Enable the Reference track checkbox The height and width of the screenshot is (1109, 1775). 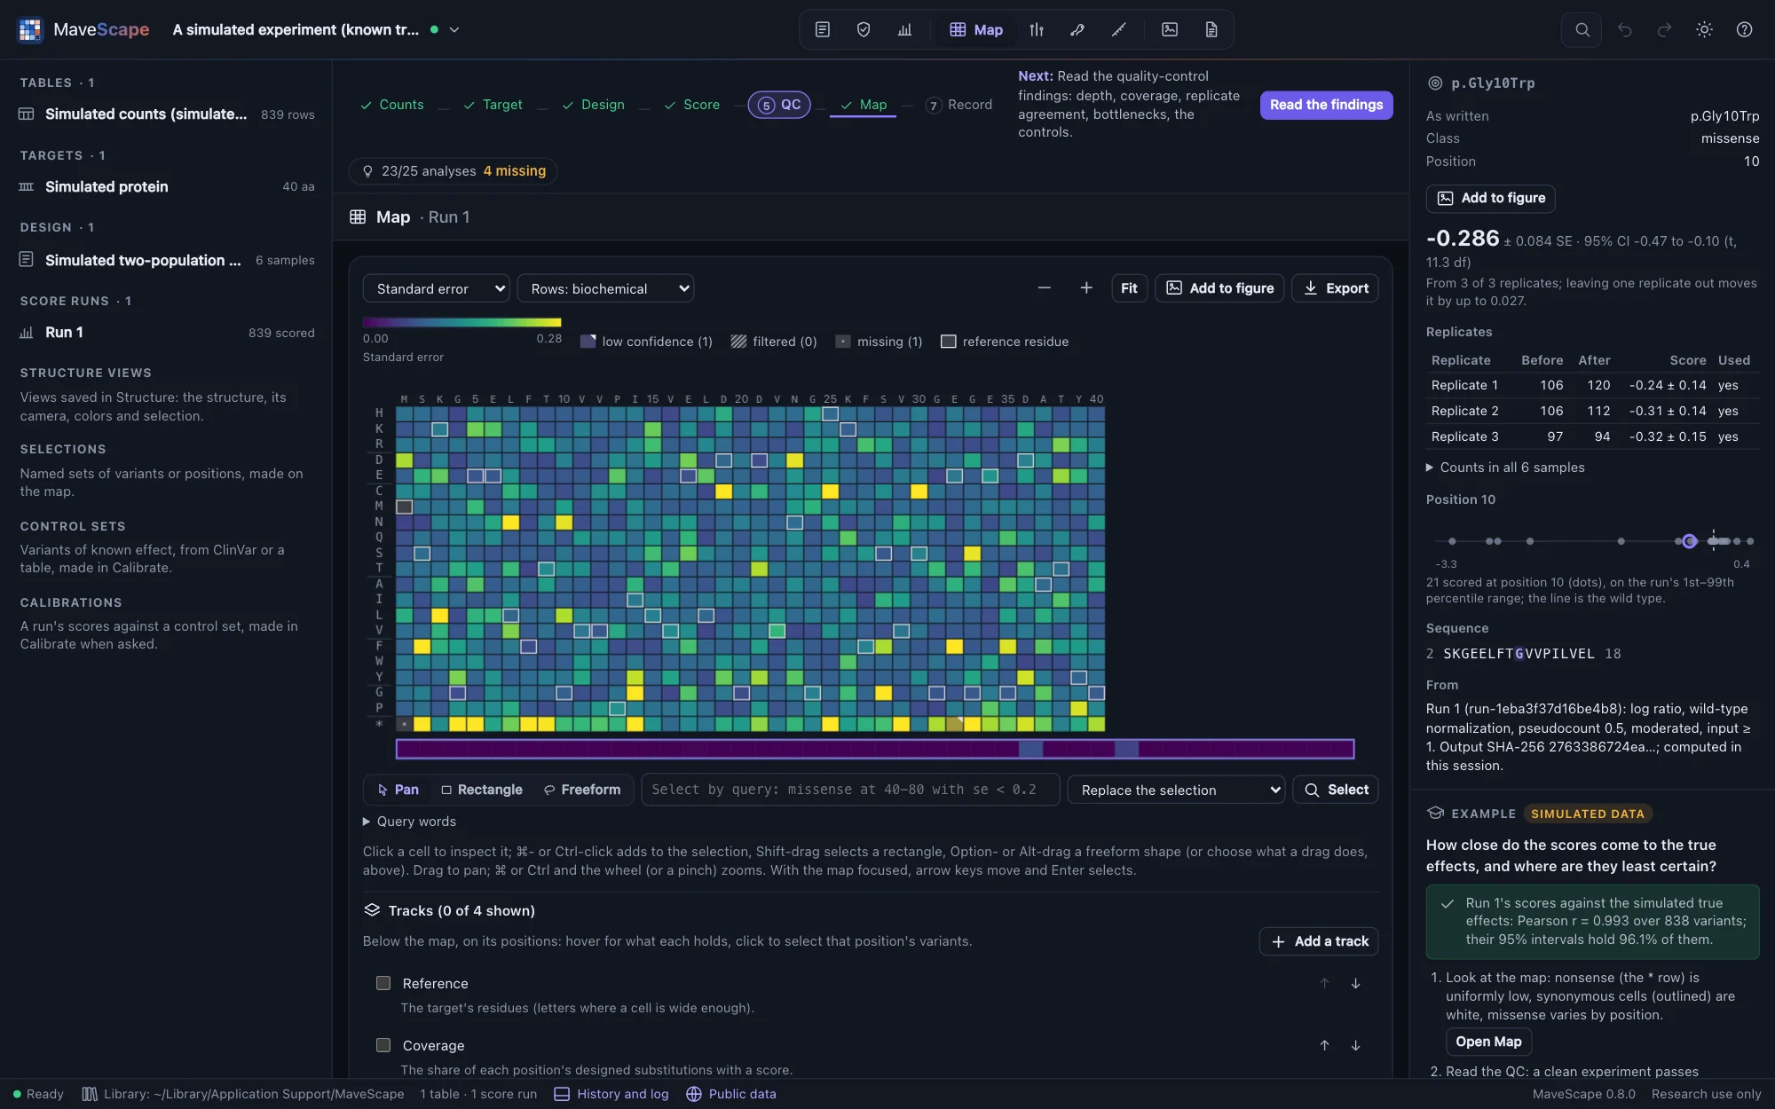tap(383, 983)
